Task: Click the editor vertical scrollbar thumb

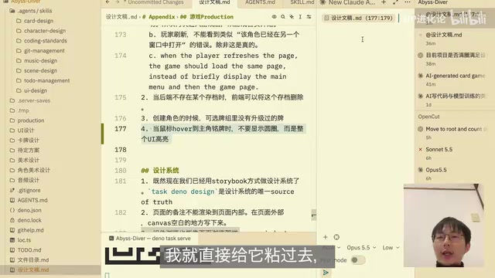Action: 313,215
